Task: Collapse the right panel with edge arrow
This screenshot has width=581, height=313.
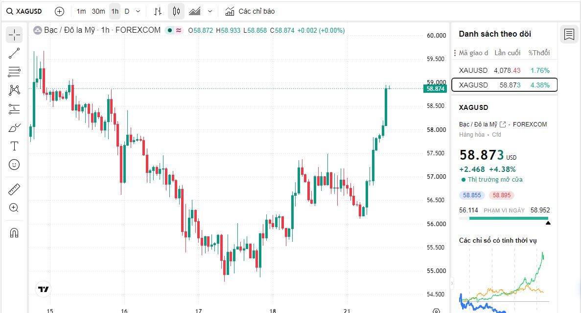Action: coord(452,283)
